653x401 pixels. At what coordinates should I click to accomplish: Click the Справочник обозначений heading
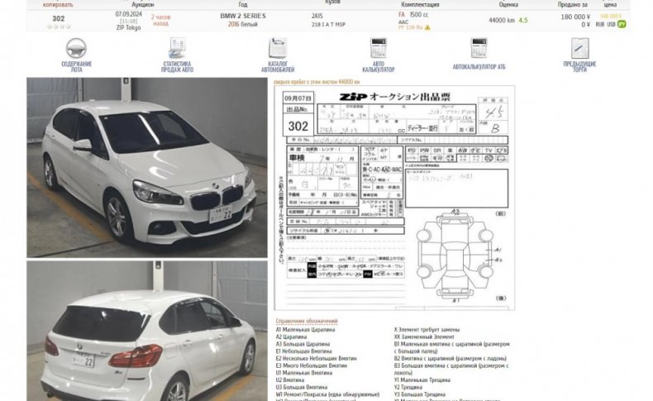click(x=307, y=321)
